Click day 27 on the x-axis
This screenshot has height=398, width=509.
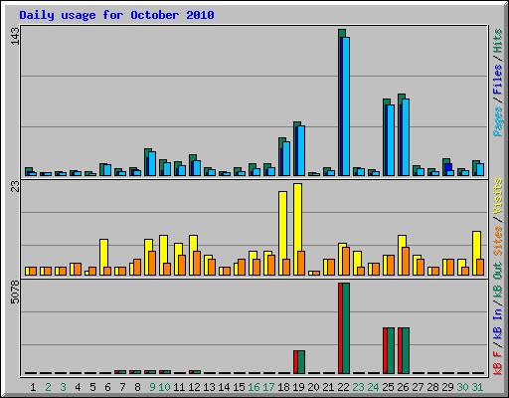tap(418, 387)
